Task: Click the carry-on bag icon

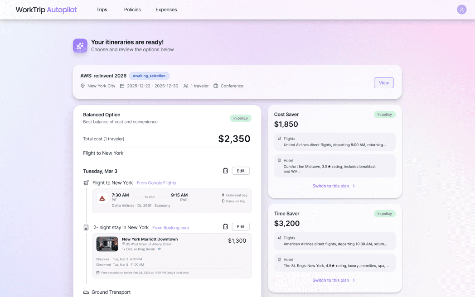Action: (223, 201)
